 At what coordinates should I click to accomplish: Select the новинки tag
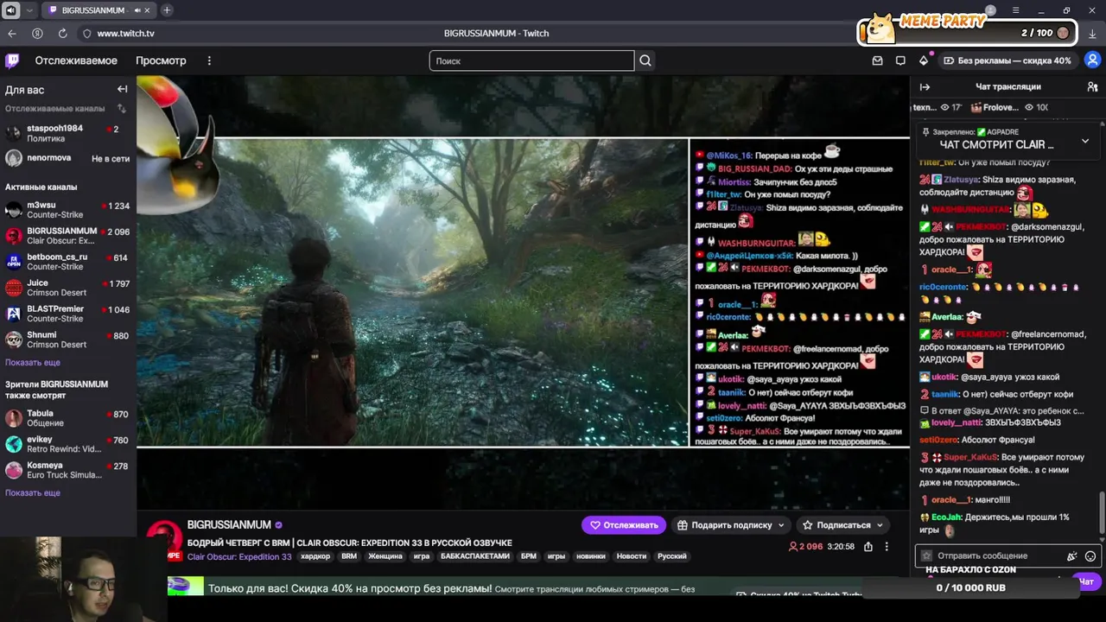pos(591,556)
